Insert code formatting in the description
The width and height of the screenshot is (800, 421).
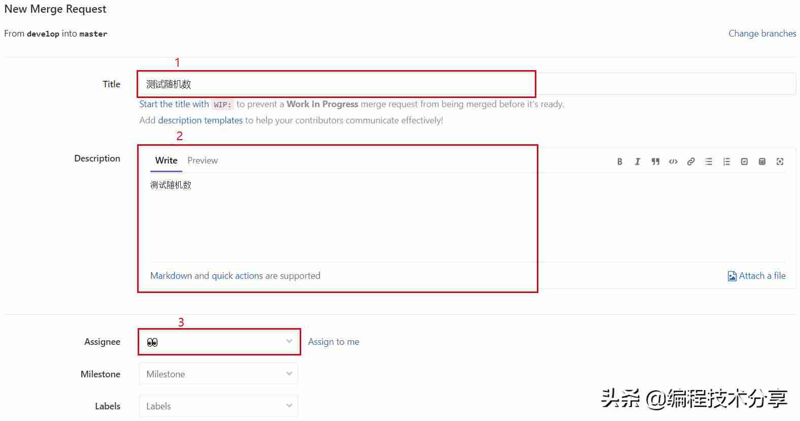(x=673, y=161)
